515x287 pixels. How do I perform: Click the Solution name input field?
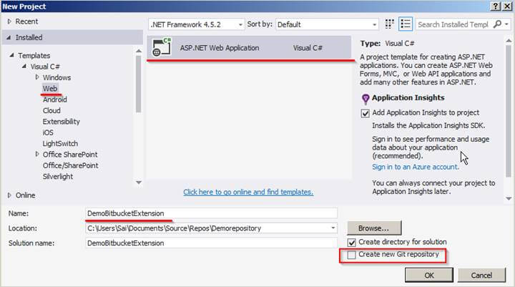[x=211, y=243]
